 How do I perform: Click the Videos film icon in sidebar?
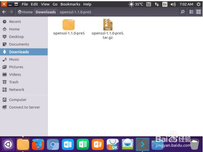4,75
